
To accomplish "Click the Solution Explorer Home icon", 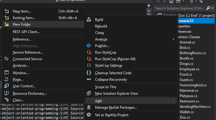I will (x=171, y=1).
